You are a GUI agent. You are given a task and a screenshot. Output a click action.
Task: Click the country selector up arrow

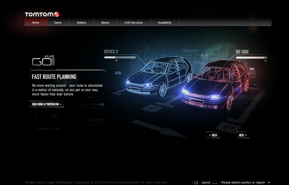click(269, 182)
